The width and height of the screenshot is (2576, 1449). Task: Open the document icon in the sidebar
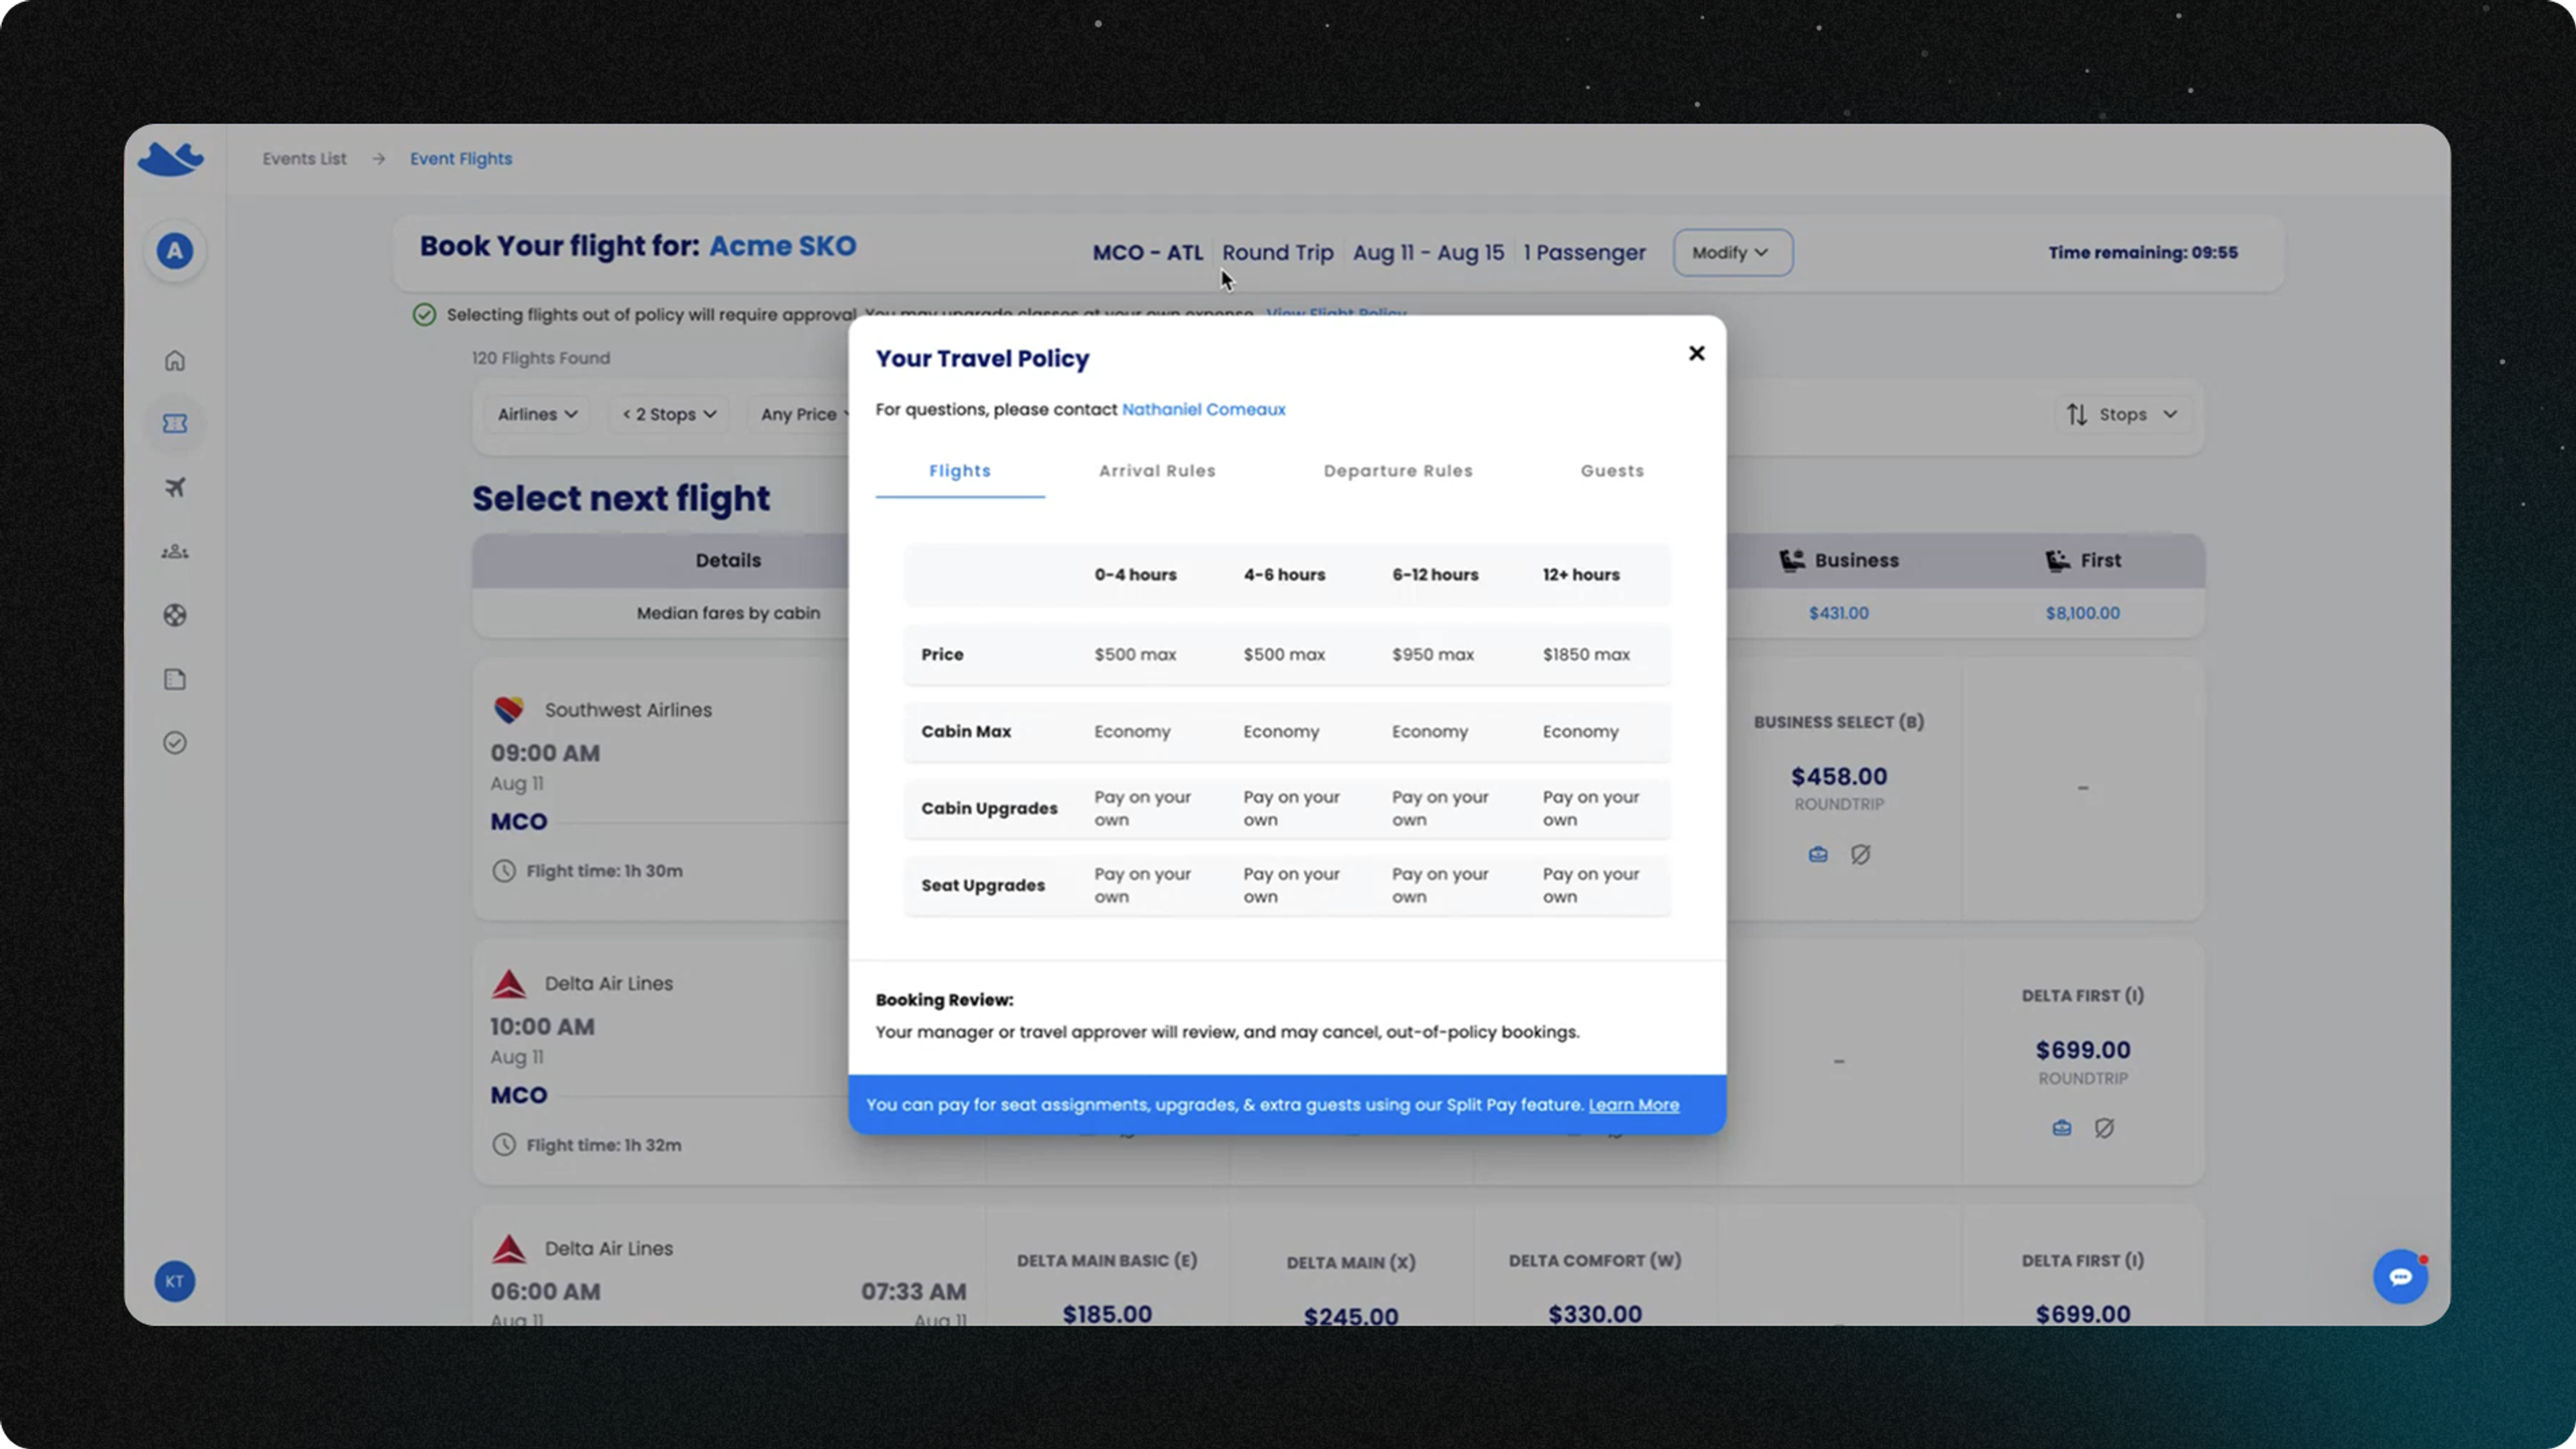(x=175, y=679)
